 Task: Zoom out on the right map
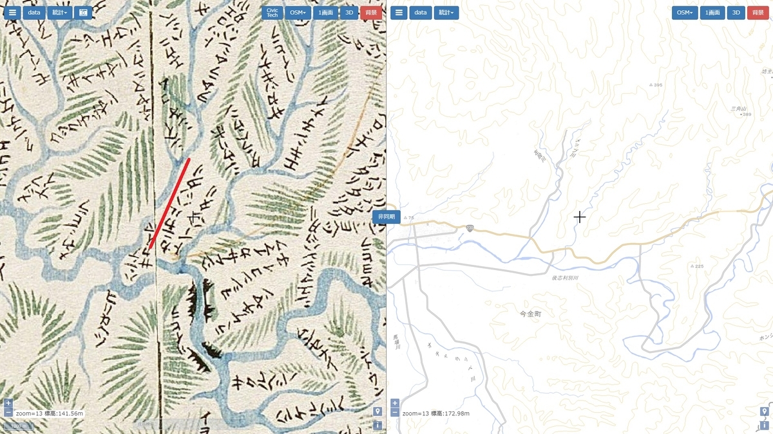(395, 412)
